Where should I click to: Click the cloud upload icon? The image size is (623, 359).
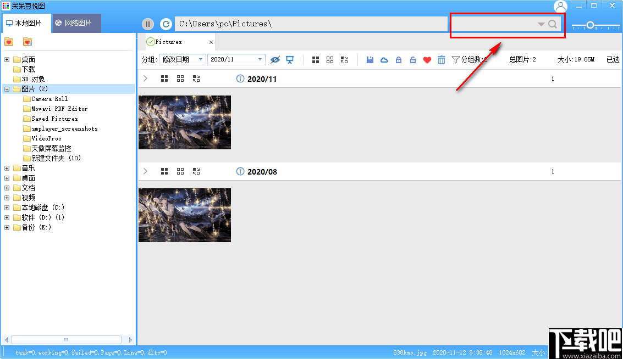[384, 60]
